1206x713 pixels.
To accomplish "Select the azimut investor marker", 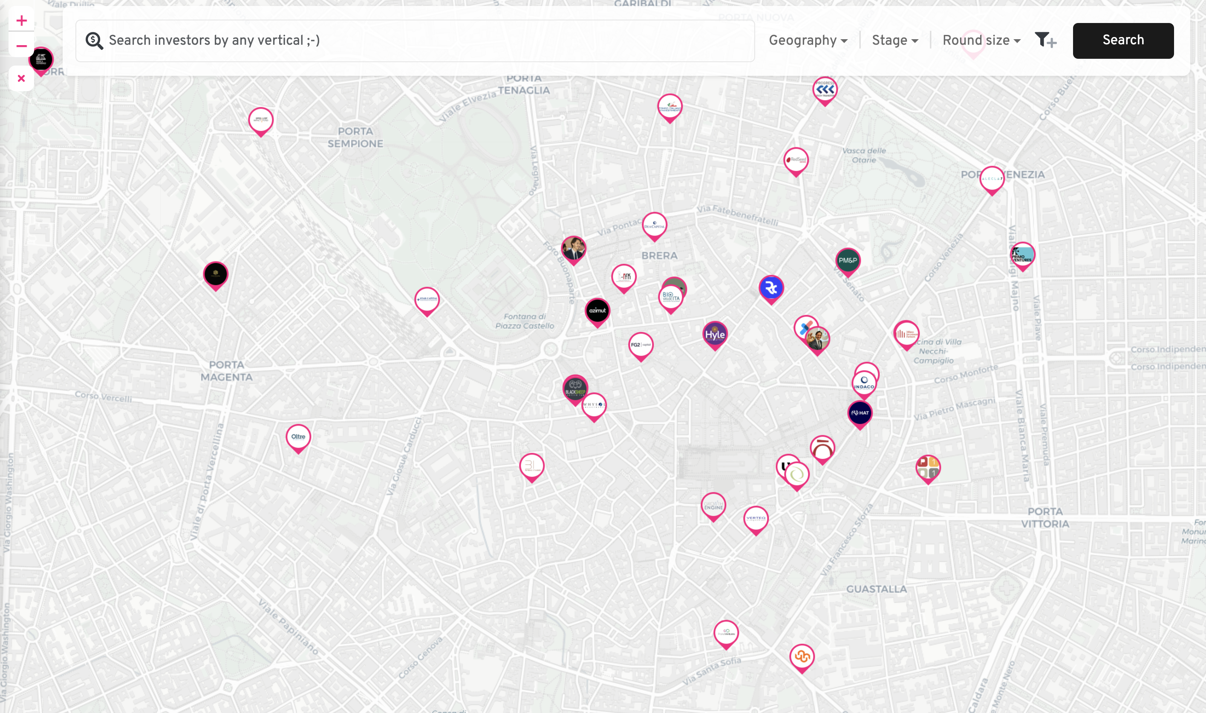I will click(x=597, y=311).
